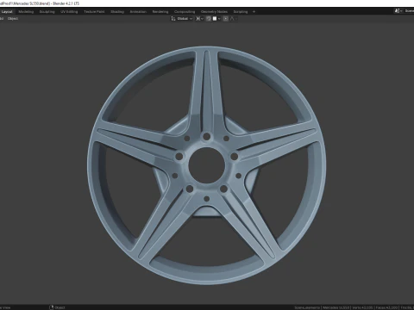The width and height of the screenshot is (414, 310).
Task: Switch to the Rendering workspace tab
Action: 160,12
